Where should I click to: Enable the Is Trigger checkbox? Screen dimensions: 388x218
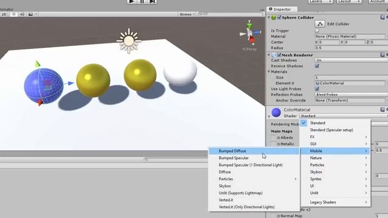click(316, 31)
